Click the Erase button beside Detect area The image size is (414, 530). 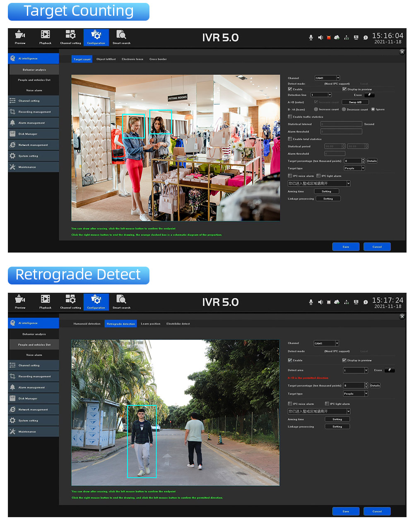(x=390, y=370)
